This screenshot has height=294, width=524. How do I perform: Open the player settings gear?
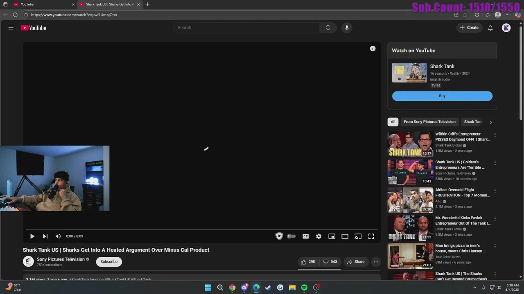coord(318,236)
